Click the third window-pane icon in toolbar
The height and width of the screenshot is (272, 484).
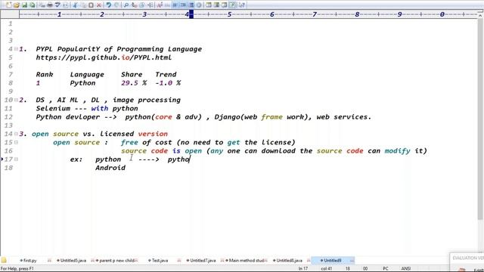click(224, 5)
